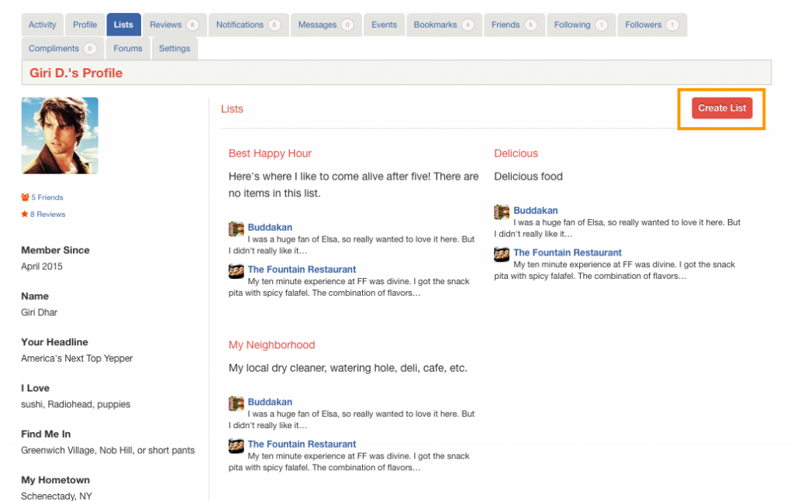Screen dimensions: 794x501
Task: Open the Settings tab
Action: [x=174, y=49]
